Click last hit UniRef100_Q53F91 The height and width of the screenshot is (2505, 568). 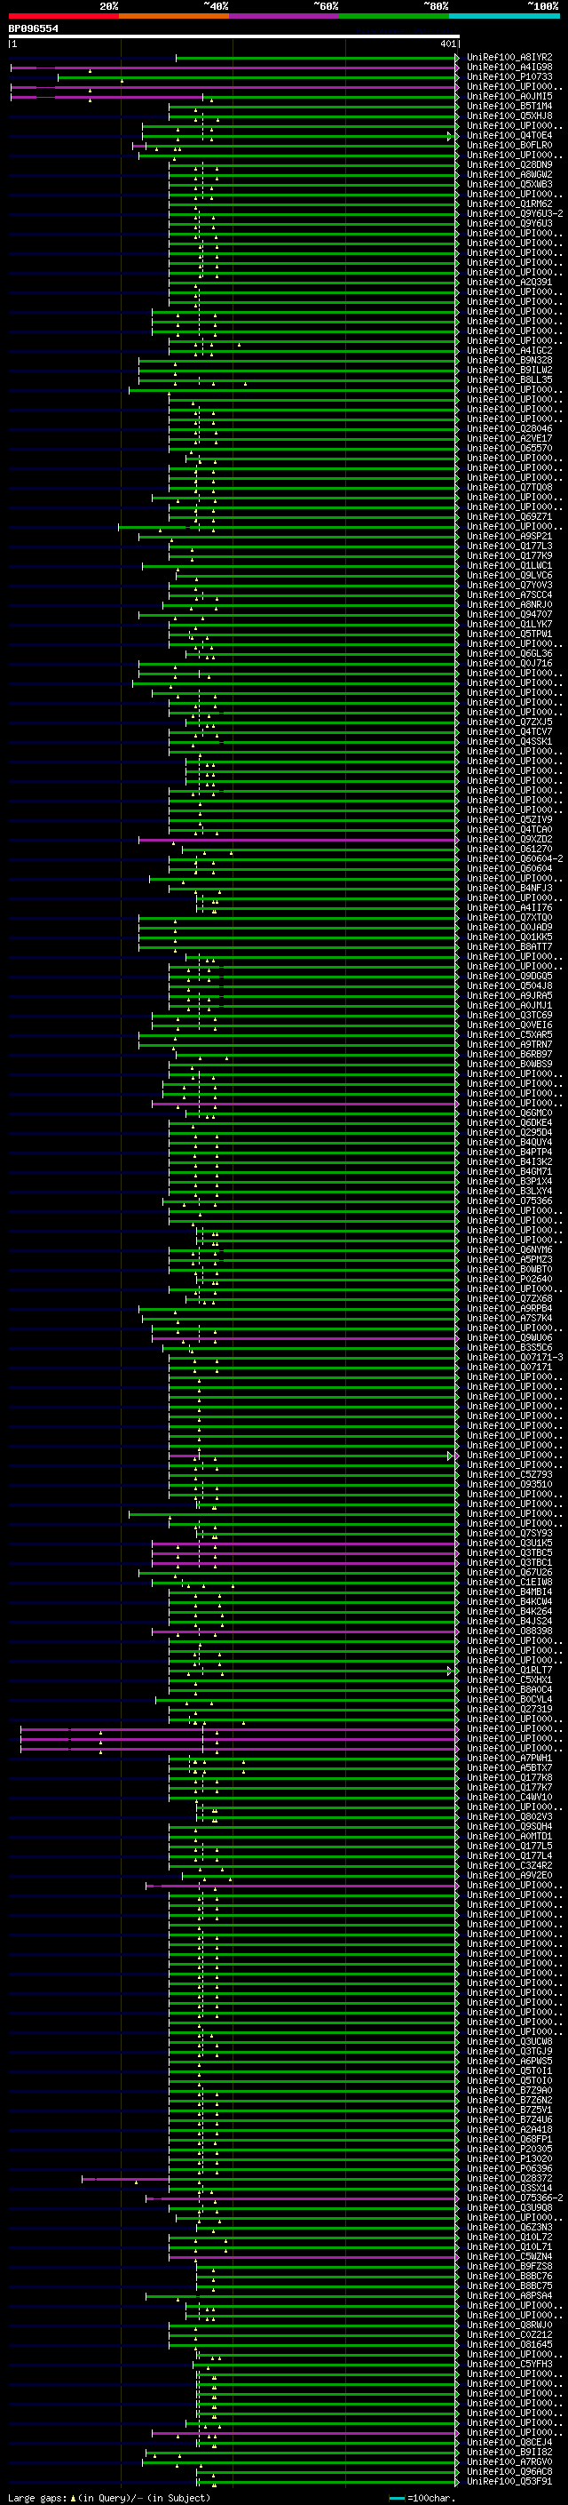[509, 2481]
